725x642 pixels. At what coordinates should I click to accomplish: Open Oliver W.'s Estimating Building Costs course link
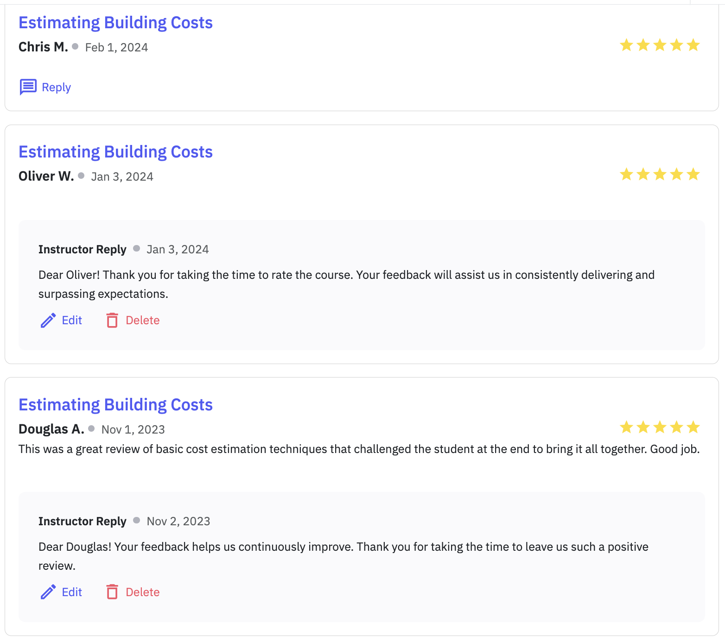click(115, 151)
